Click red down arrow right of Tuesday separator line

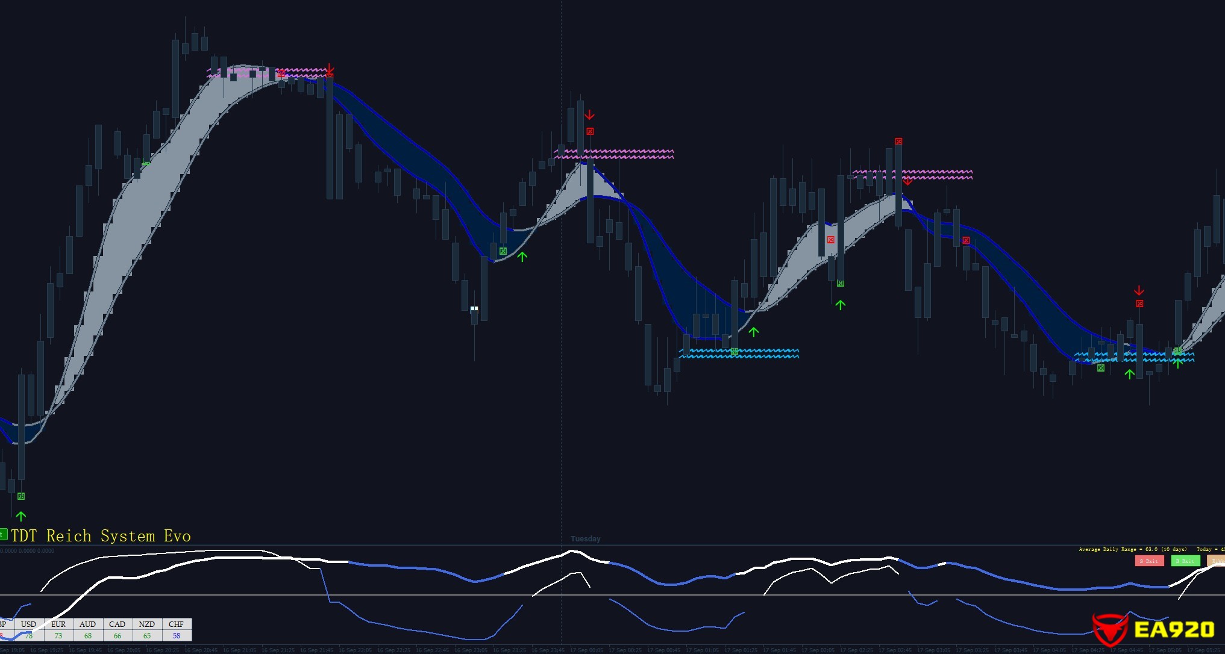click(589, 114)
